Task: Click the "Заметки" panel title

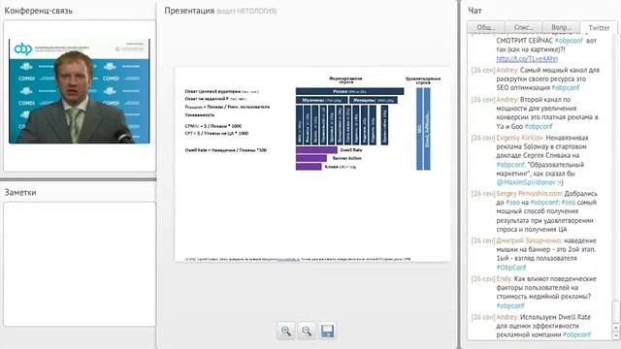Action: tap(20, 192)
